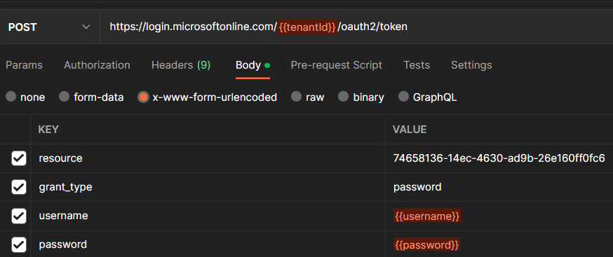
Task: Click the {{password}} value cell
Action: pyautogui.click(x=499, y=244)
